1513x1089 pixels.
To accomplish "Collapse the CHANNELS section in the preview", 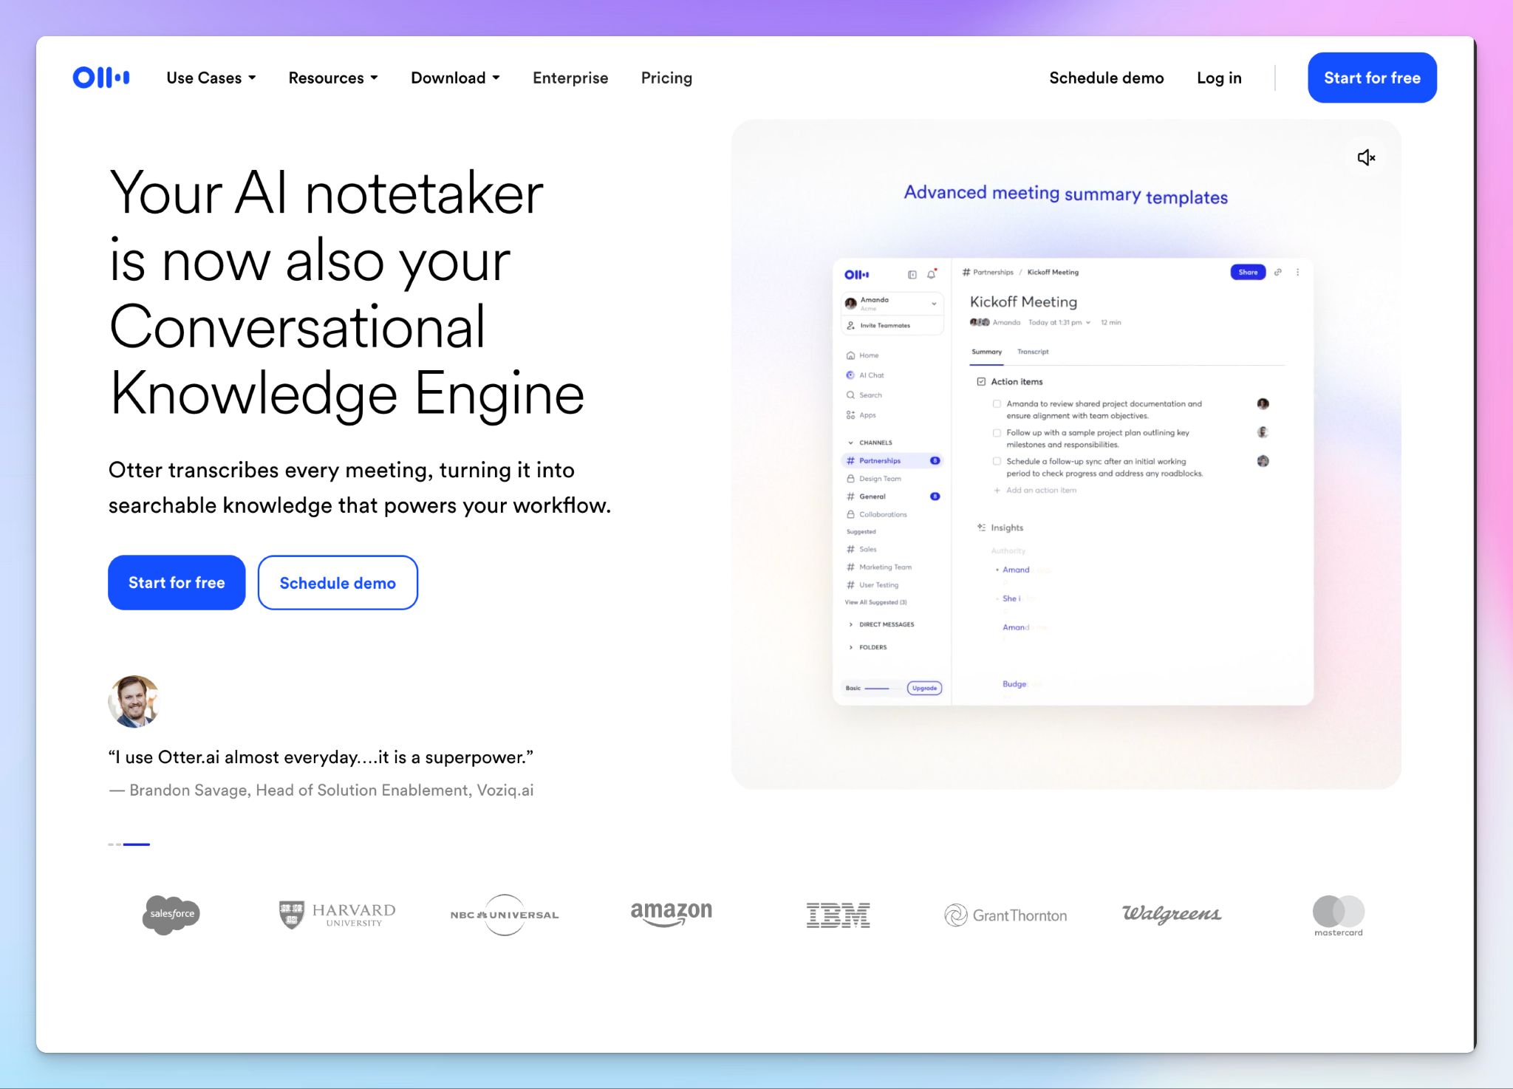I will tap(850, 443).
